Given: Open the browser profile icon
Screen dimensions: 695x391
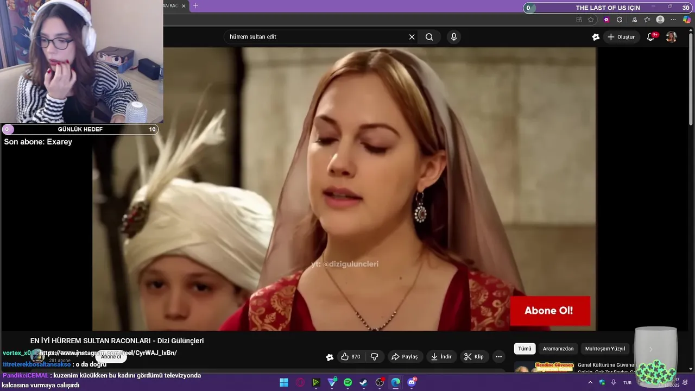Looking at the screenshot, I should [660, 20].
